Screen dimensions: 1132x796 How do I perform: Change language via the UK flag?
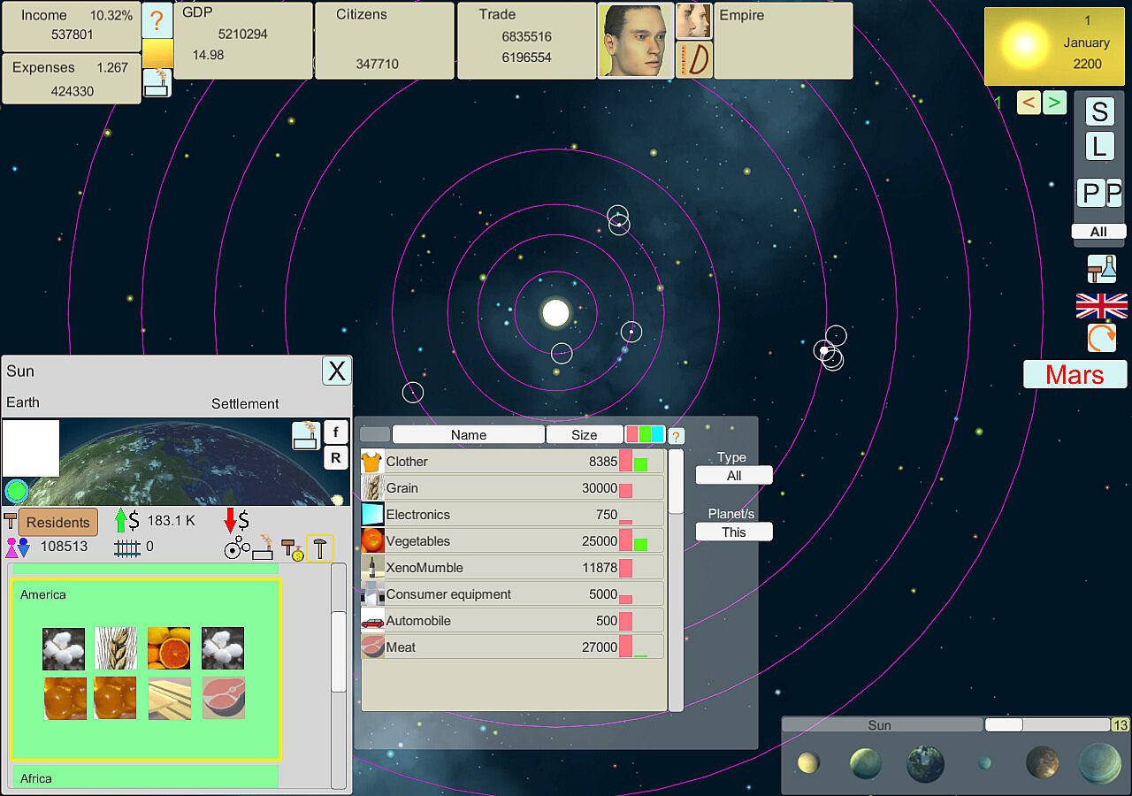click(x=1102, y=306)
